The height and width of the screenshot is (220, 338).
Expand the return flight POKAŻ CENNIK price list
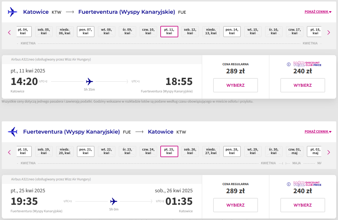tap(318, 131)
